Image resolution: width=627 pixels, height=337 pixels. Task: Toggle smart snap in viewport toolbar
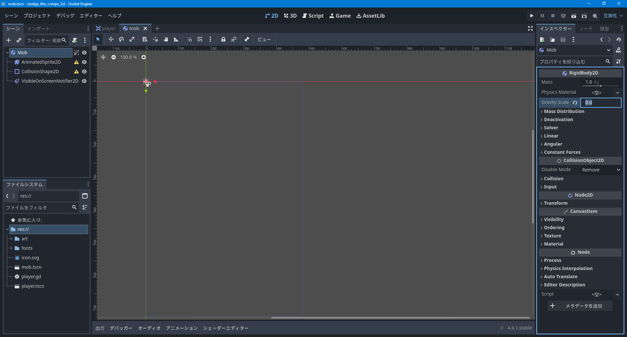click(x=189, y=40)
